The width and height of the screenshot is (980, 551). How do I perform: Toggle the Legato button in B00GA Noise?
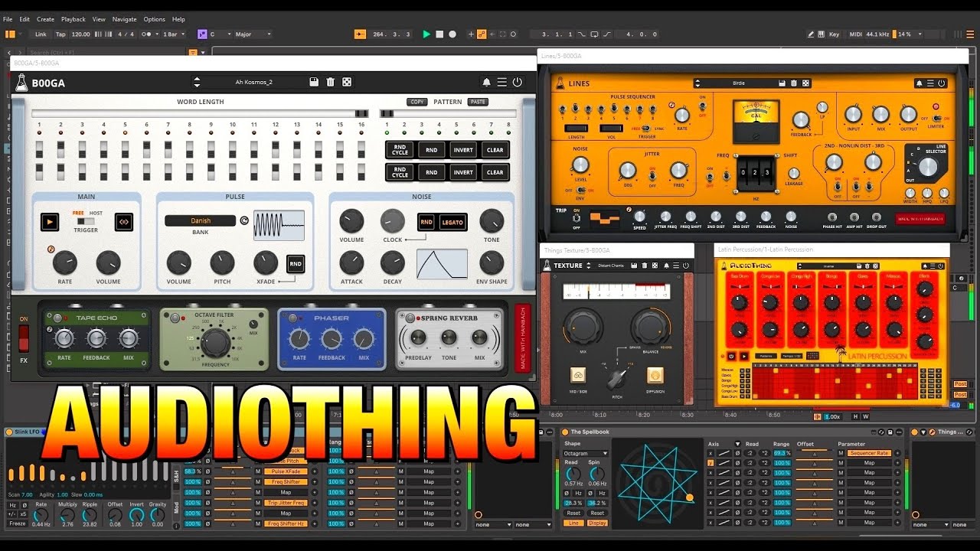452,222
